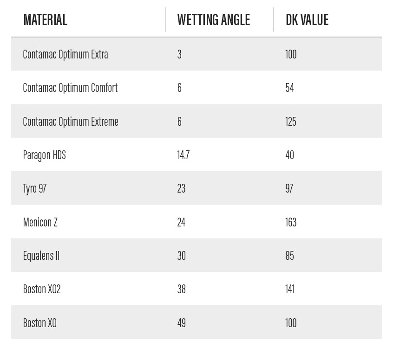The height and width of the screenshot is (348, 393).
Task: Click the Tyro 97 material name
Action: tap(35, 188)
